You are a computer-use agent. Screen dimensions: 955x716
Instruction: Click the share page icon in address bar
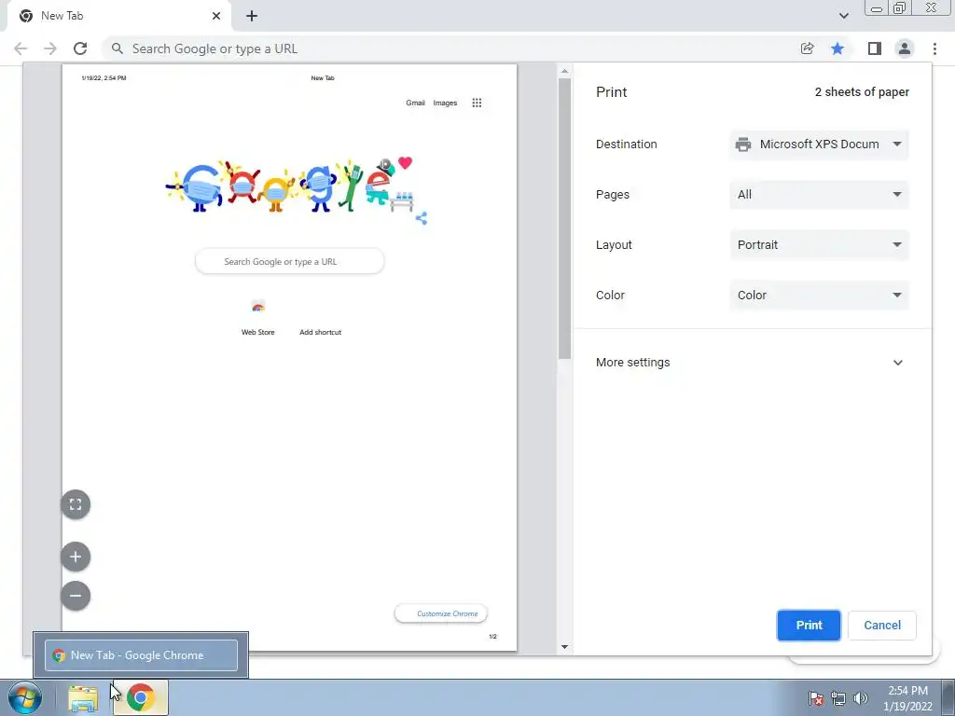click(x=808, y=48)
